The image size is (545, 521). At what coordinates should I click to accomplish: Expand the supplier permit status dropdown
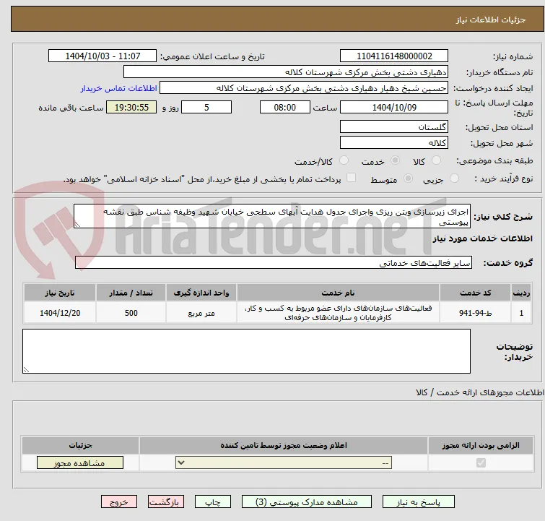284,463
